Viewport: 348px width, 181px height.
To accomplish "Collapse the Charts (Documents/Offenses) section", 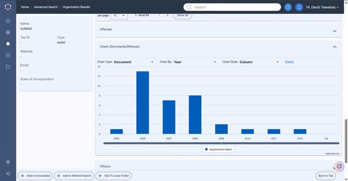I will pos(218,47).
